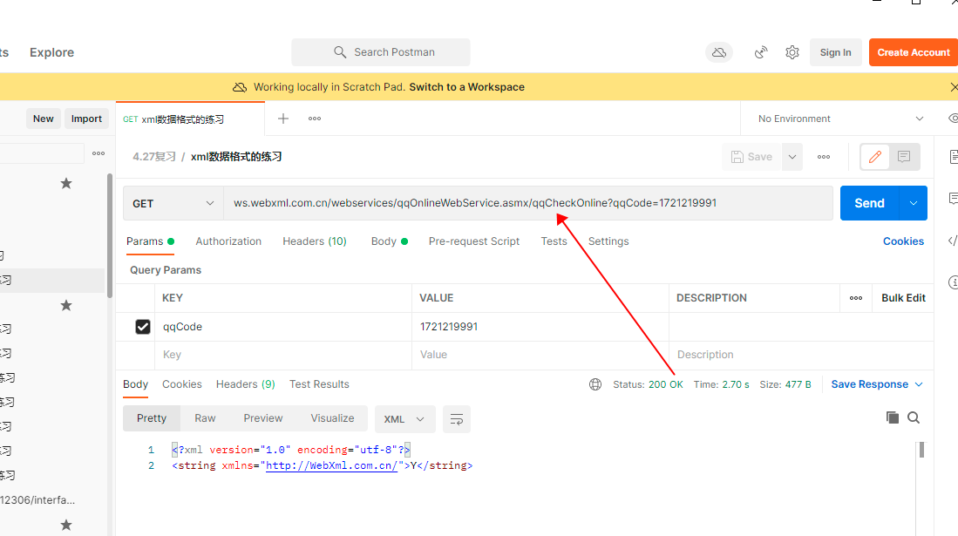958x536 pixels.
Task: Open the Test Results tab
Action: 319,384
